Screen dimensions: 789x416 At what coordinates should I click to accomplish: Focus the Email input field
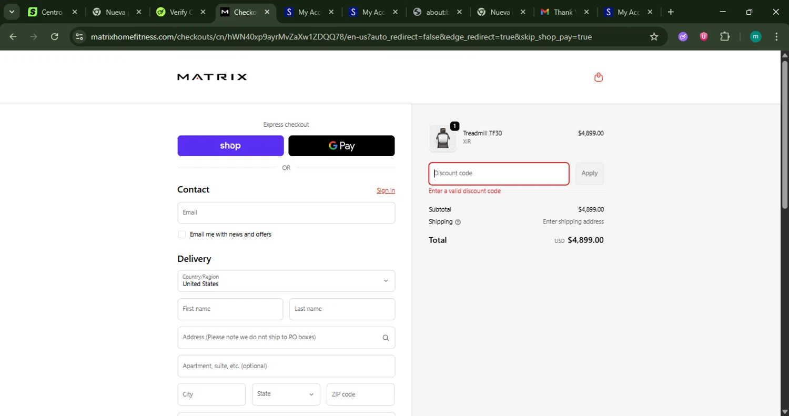[x=286, y=212]
